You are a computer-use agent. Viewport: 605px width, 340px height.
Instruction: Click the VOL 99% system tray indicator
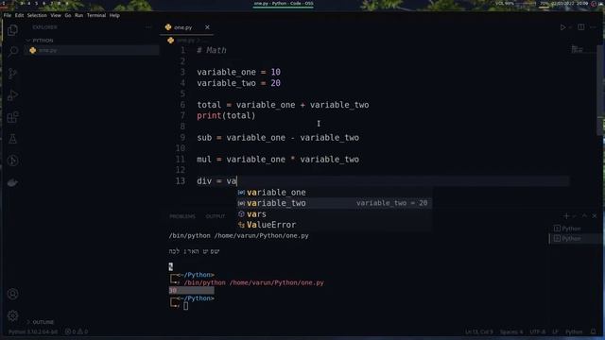click(x=505, y=4)
